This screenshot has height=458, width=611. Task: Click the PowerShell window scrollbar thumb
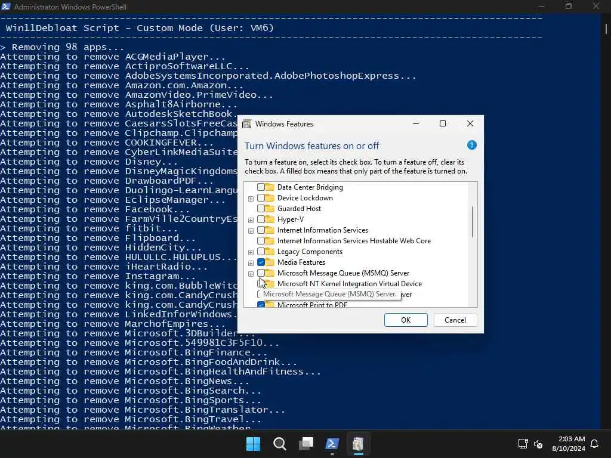606,29
